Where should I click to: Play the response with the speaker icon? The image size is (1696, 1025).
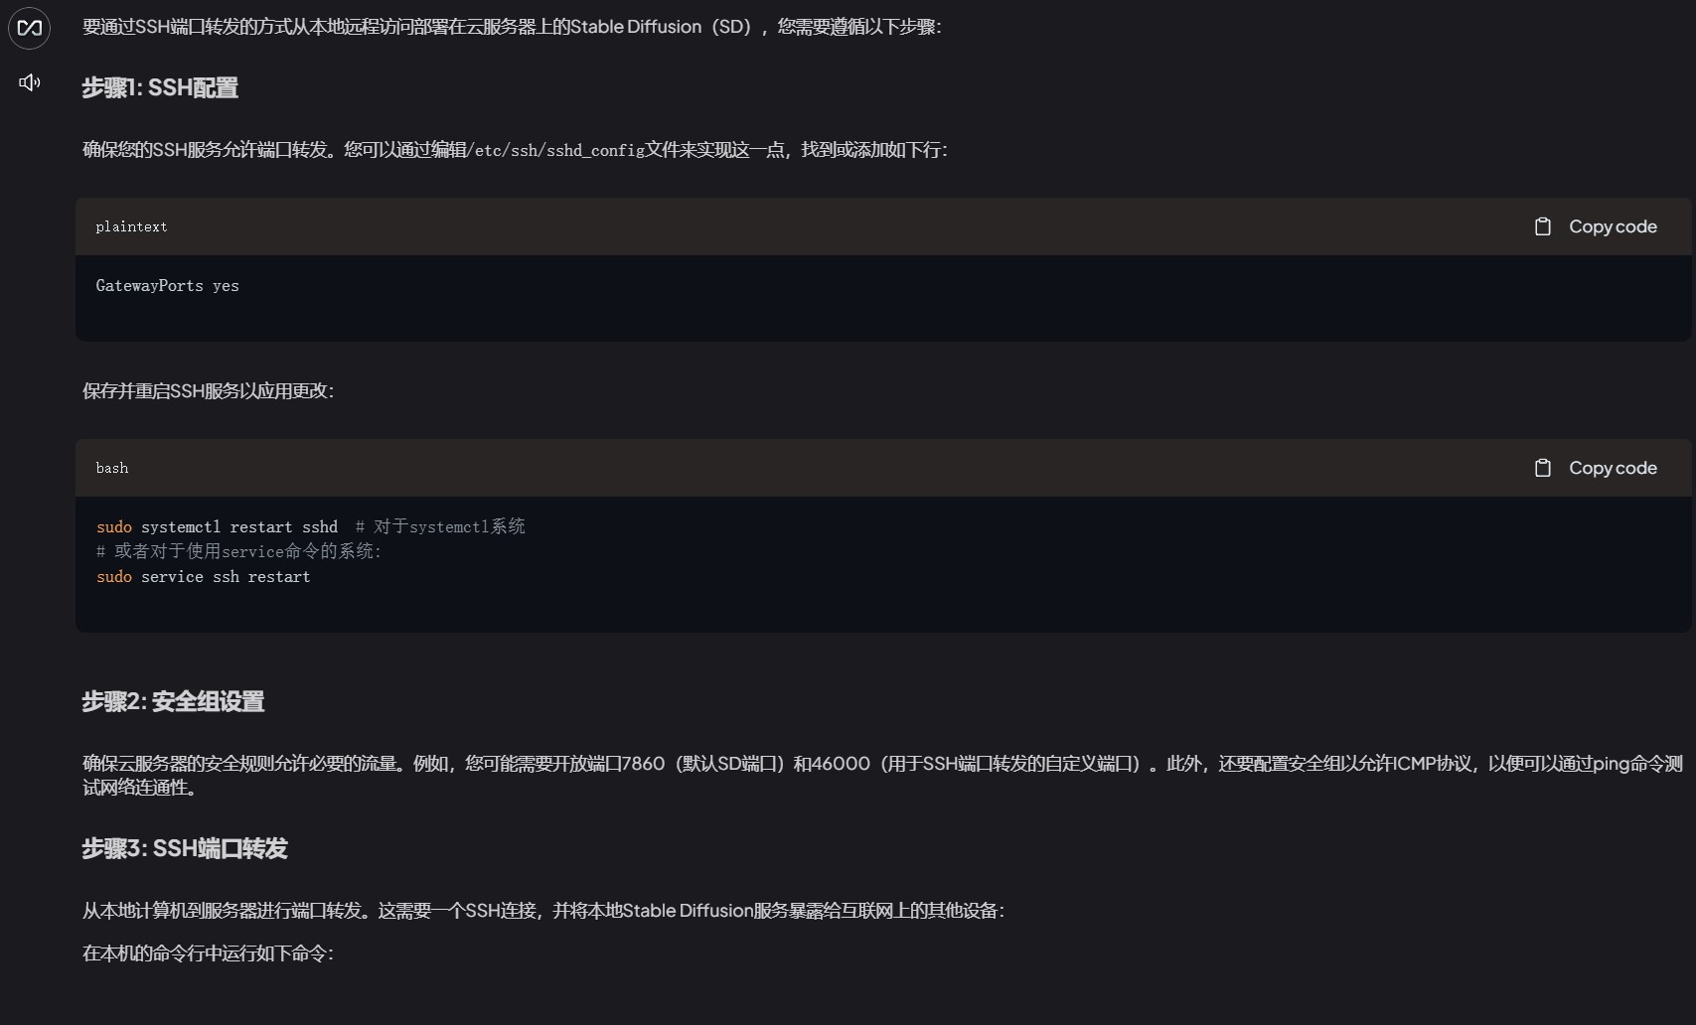[x=30, y=82]
